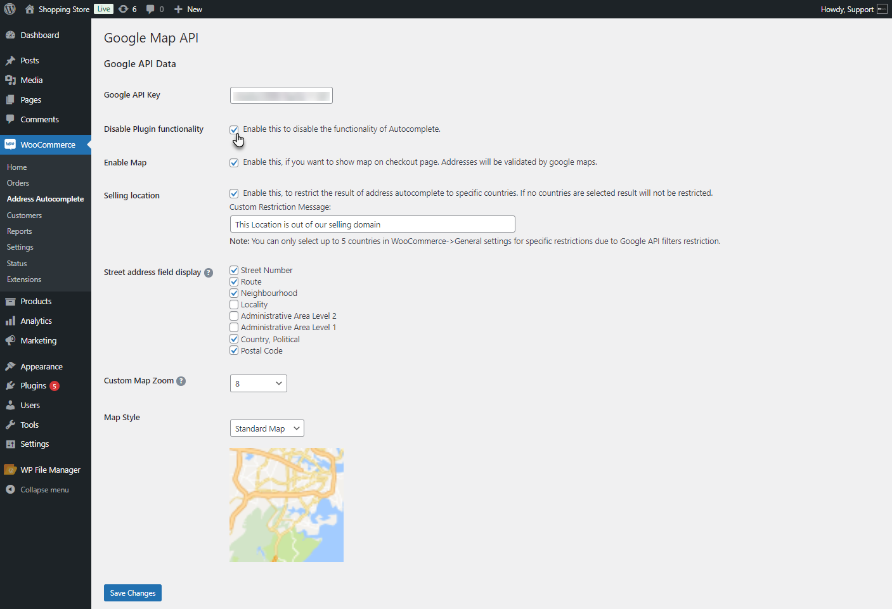892x609 pixels.
Task: Open the Map Style dropdown
Action: tap(267, 428)
